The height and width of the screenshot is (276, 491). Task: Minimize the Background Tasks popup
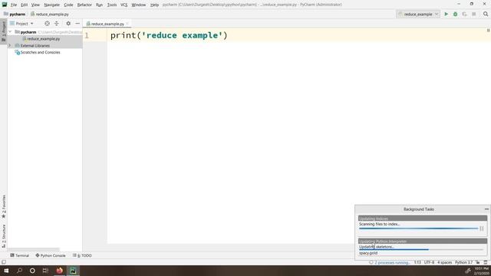coord(486,209)
